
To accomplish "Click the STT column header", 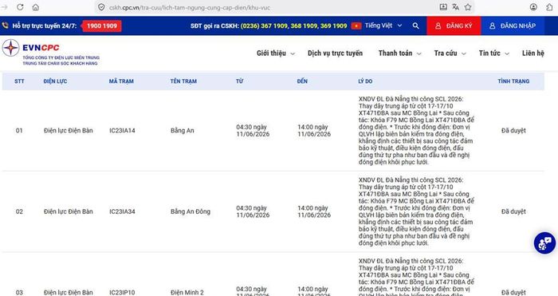I will pos(19,81).
